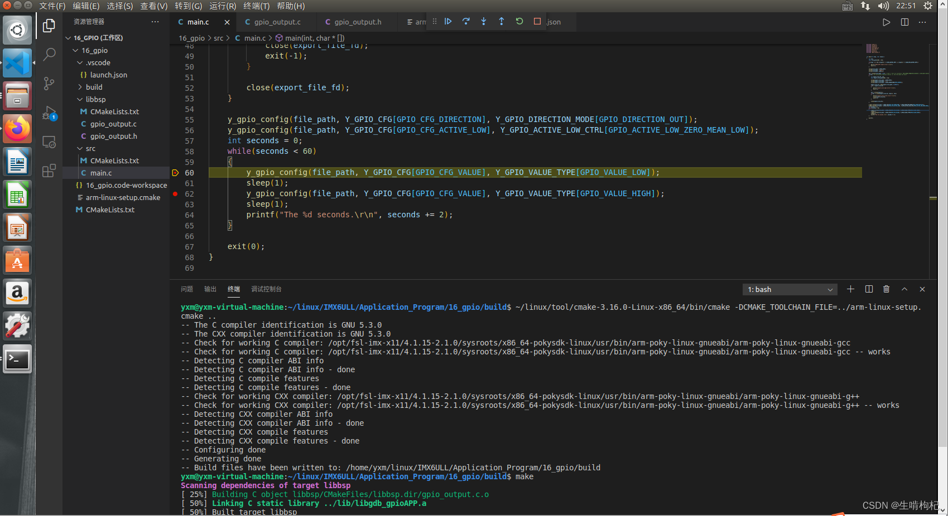This screenshot has height=516, width=948.
Task: Add a new terminal with plus icon
Action: 850,289
